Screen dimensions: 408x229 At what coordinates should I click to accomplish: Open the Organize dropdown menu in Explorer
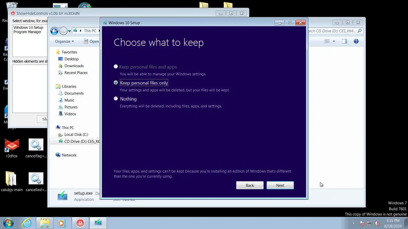pyautogui.click(x=64, y=41)
